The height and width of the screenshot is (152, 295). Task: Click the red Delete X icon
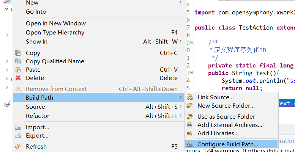[x=18, y=78]
